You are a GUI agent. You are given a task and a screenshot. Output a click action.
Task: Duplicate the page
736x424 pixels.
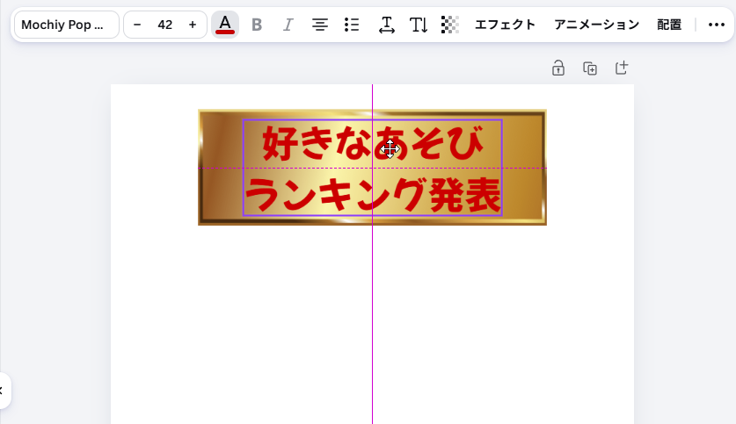pos(590,68)
